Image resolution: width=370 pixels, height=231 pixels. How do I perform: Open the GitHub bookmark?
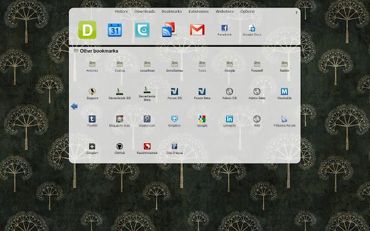click(x=120, y=148)
